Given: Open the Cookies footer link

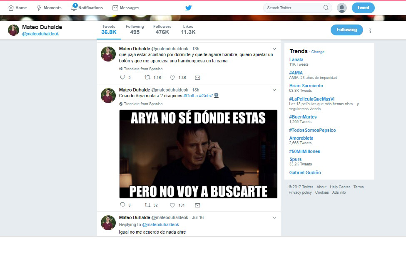Looking at the screenshot, I should pos(322,192).
